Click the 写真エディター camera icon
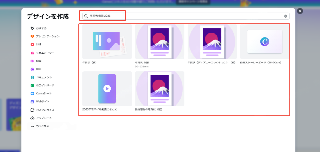The width and height of the screenshot is (320, 152). pos(32,53)
